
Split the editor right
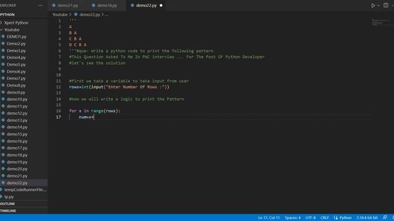(386, 6)
